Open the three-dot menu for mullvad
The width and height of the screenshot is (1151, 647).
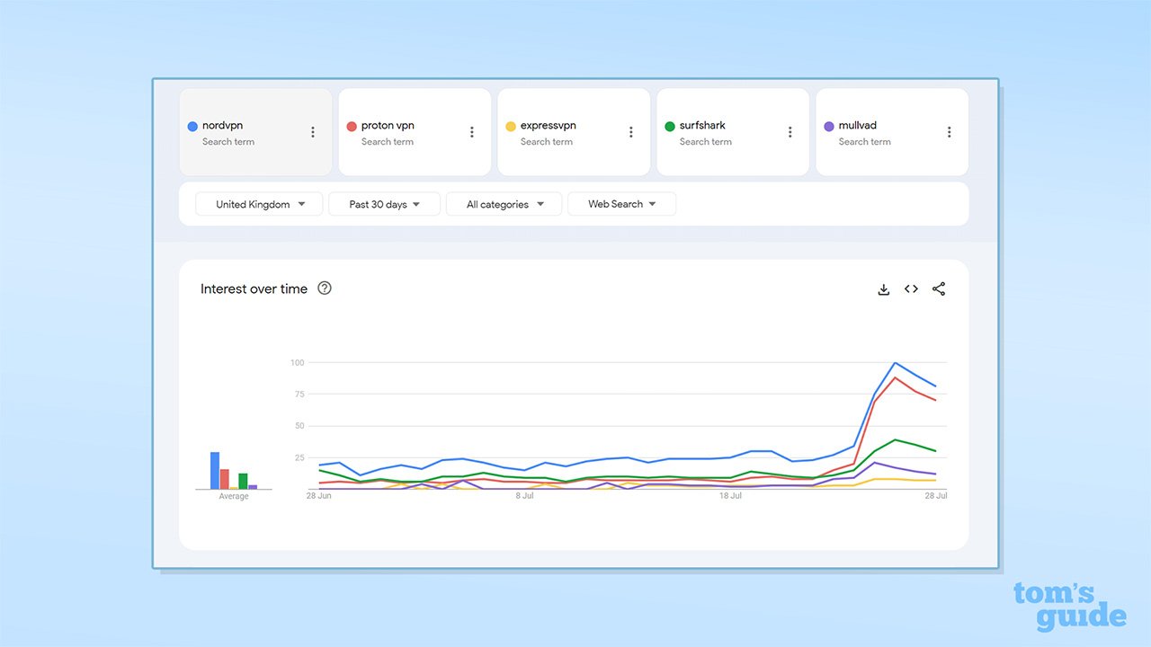949,131
